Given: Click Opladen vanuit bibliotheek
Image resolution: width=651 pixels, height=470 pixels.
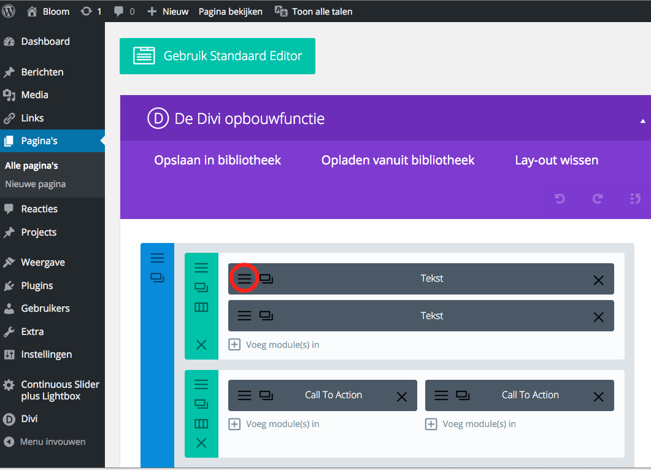Looking at the screenshot, I should coord(398,160).
